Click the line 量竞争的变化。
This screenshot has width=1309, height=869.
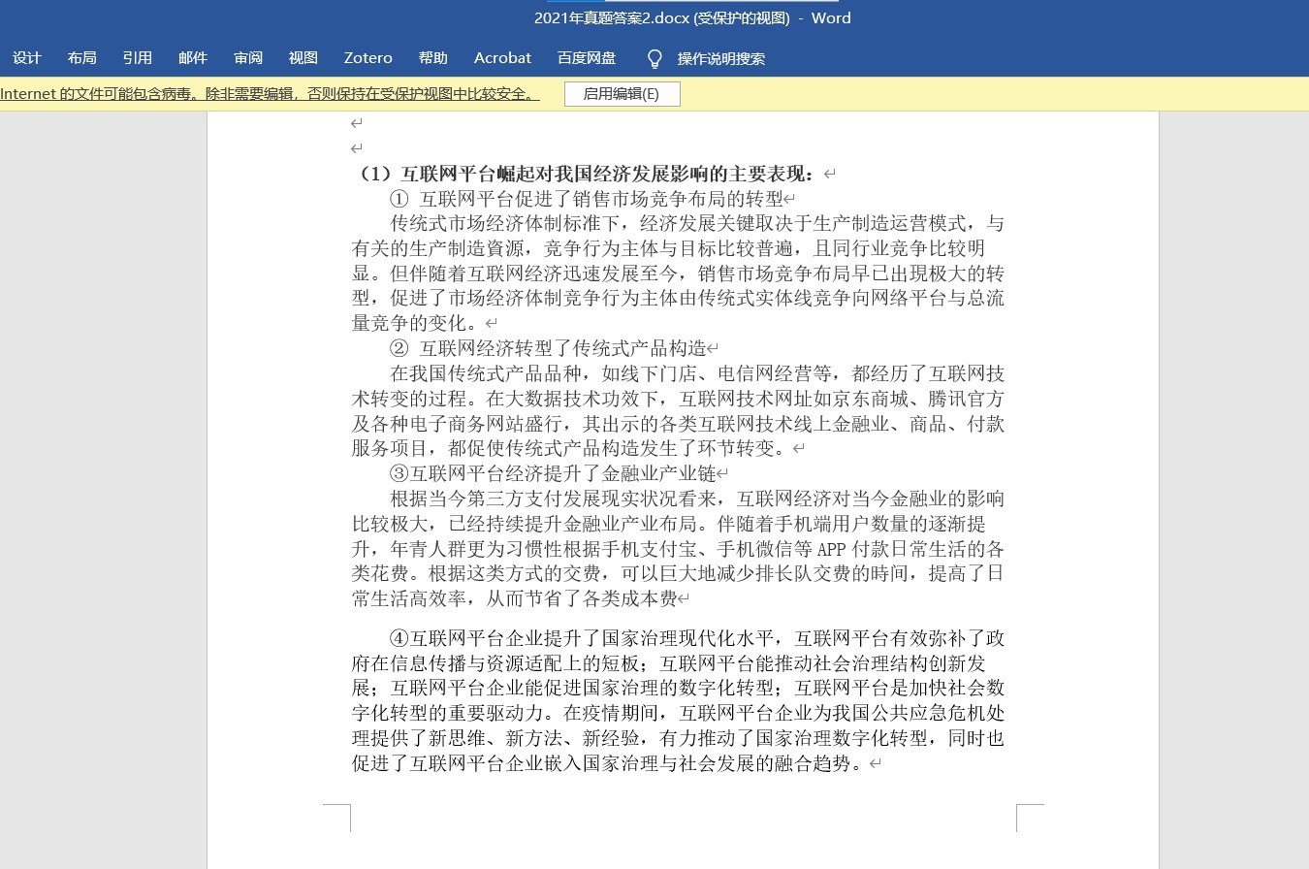pos(418,324)
